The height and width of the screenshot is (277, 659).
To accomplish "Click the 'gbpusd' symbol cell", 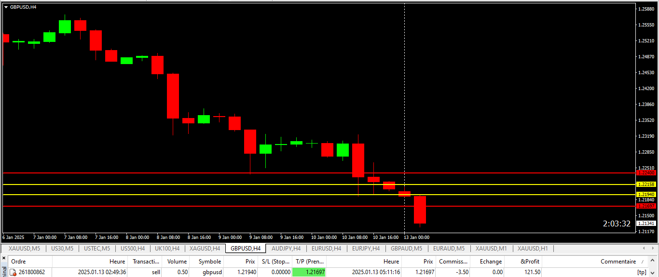I will [212, 272].
